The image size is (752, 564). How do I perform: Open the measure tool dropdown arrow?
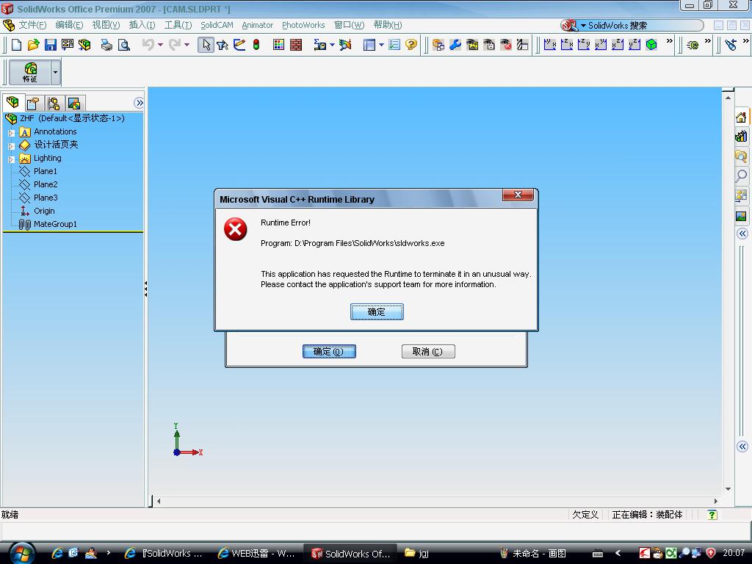click(x=332, y=45)
